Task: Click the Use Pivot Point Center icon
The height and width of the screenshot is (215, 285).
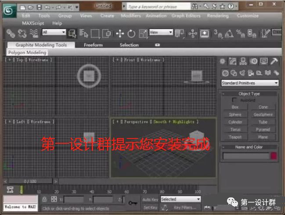Action: 180,34
